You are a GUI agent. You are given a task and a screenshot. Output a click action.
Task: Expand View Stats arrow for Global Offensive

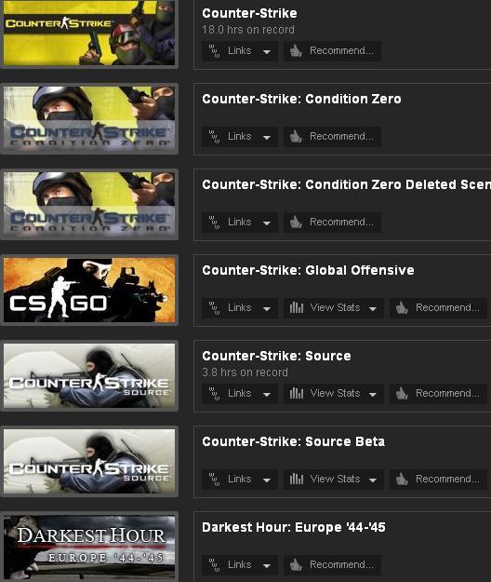[373, 309]
